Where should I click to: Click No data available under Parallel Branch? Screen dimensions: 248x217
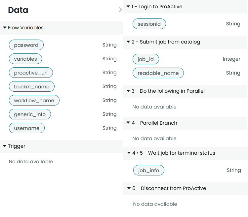[x=154, y=139]
